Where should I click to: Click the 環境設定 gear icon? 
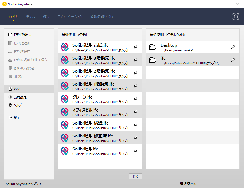(x=10, y=97)
